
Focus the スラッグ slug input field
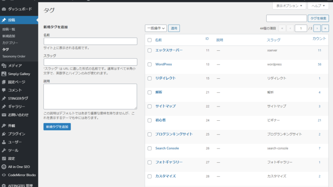(x=90, y=62)
